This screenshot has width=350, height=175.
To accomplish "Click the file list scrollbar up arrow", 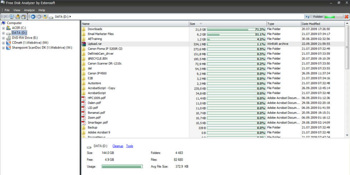I will click(347, 24).
